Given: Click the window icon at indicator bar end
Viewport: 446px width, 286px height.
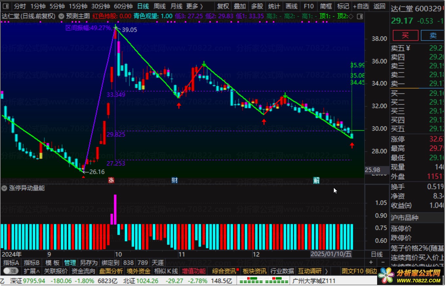Looking at the screenshot, I should tap(360, 16).
